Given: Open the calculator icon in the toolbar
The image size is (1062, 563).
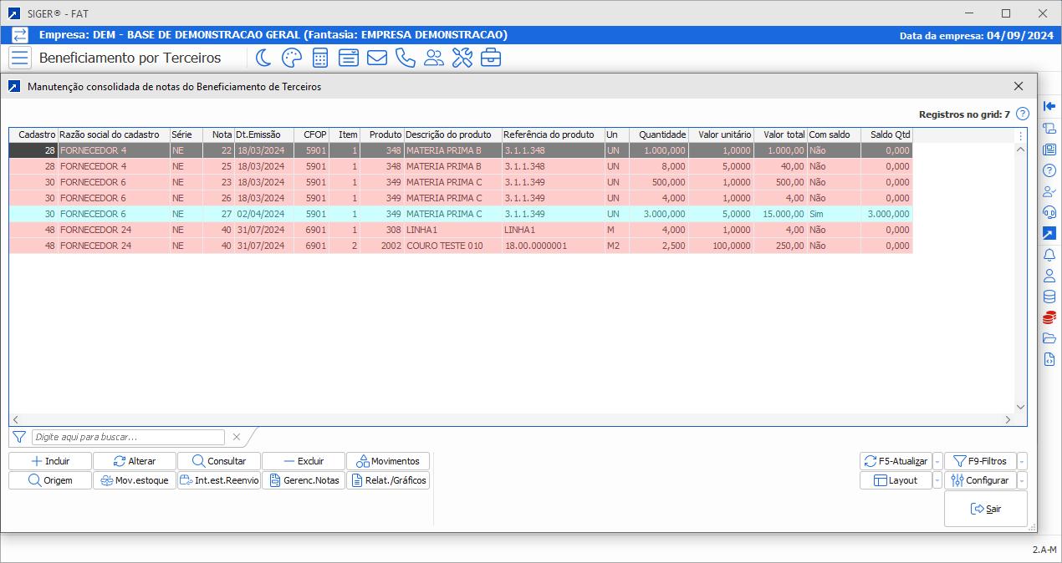Looking at the screenshot, I should [x=319, y=58].
